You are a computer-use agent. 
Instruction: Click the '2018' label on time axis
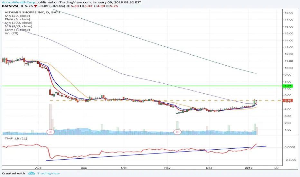coord(249,168)
